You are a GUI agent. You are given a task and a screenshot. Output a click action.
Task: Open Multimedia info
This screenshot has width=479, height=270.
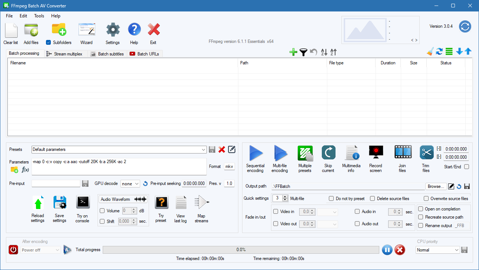351,153
